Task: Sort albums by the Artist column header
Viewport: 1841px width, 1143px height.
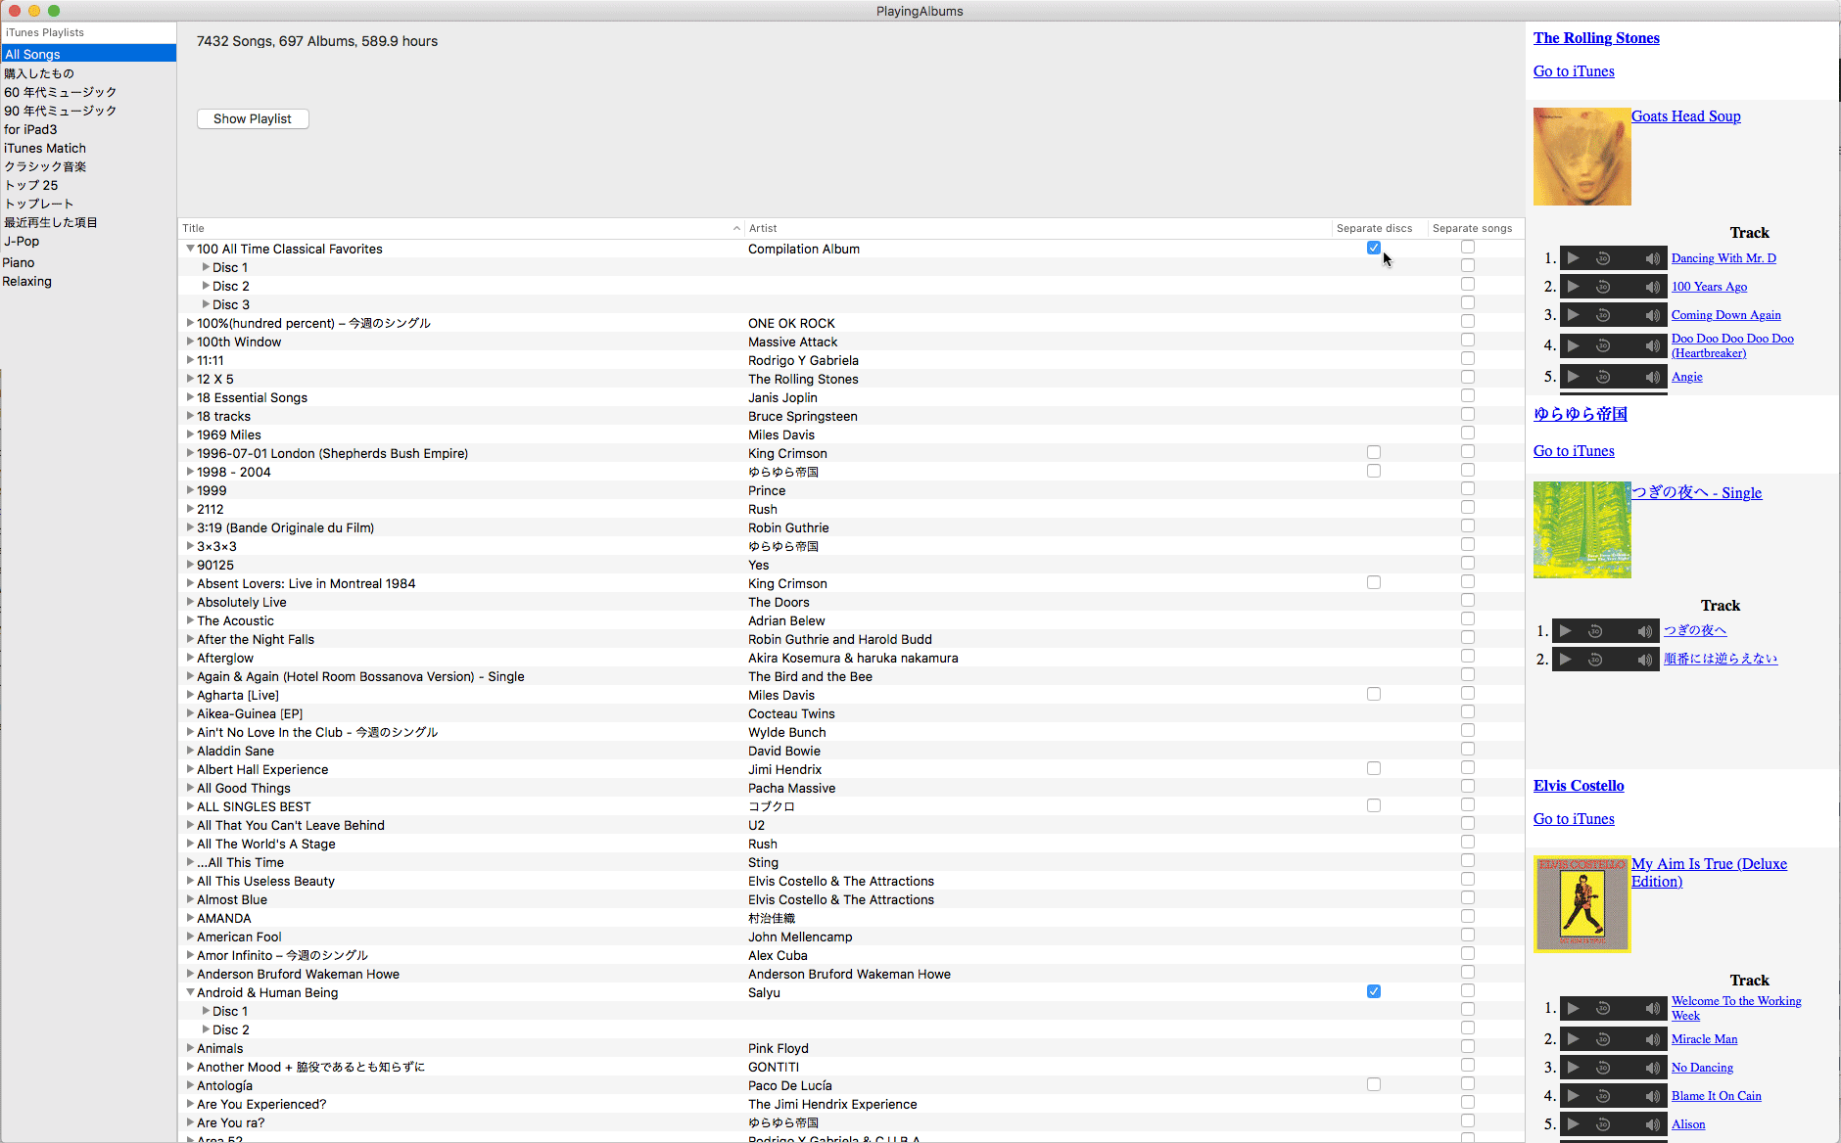Action: tap(1038, 228)
